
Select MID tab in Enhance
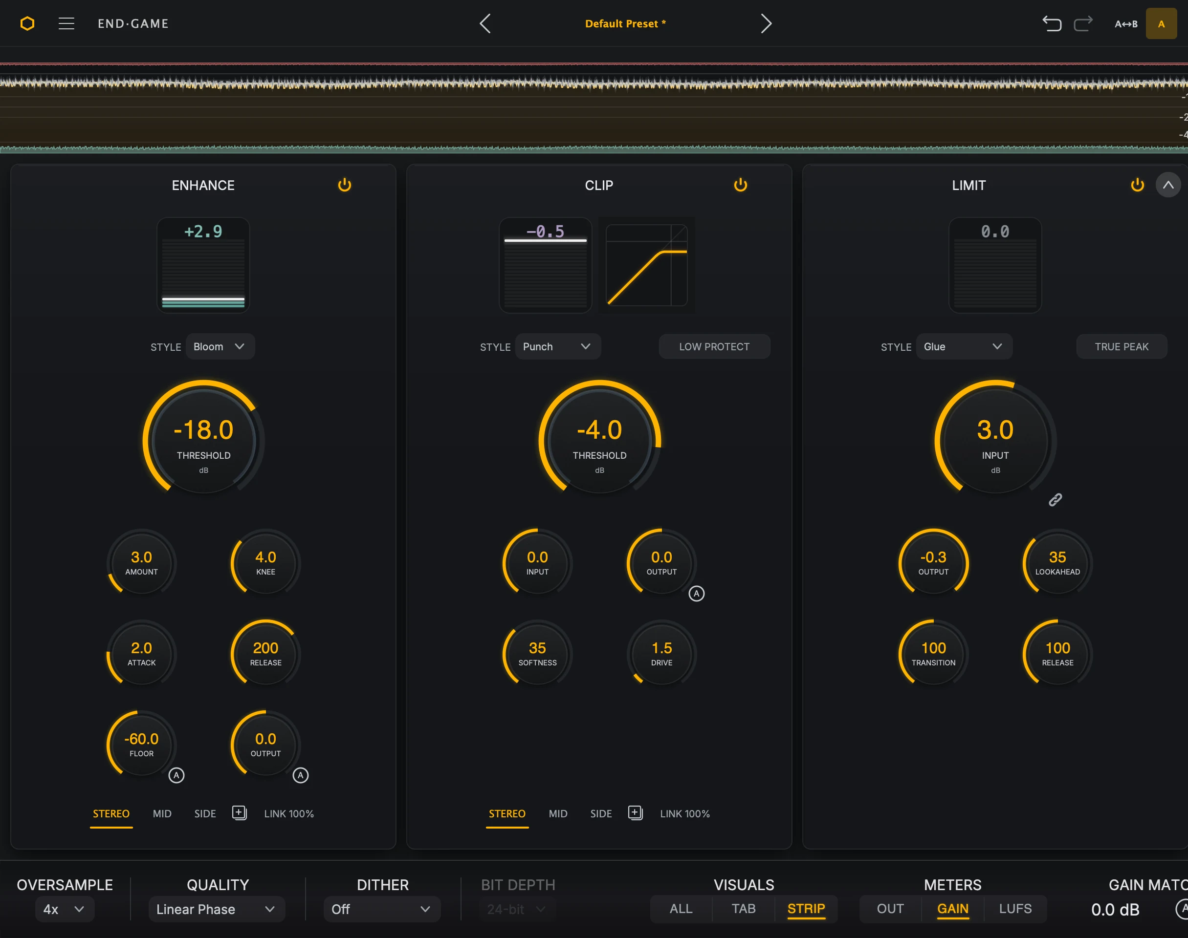162,814
